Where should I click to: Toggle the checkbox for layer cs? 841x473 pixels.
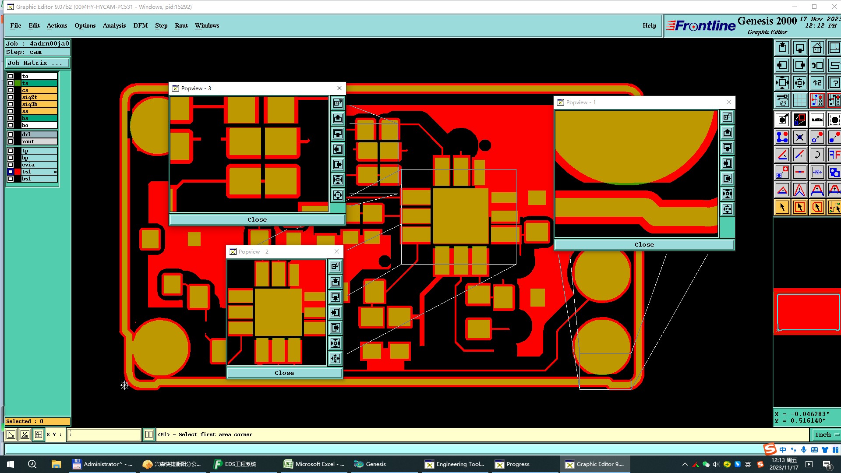pos(11,90)
